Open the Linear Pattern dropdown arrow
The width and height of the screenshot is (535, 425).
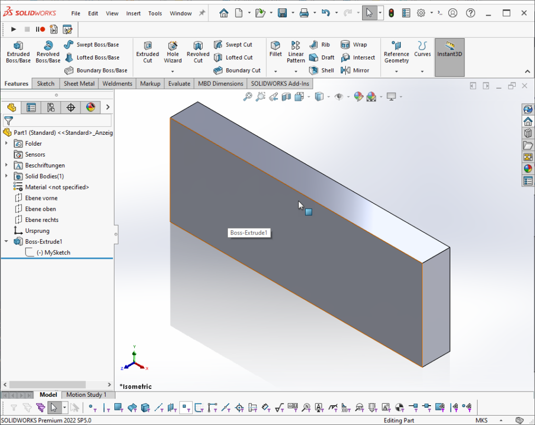pyautogui.click(x=296, y=72)
